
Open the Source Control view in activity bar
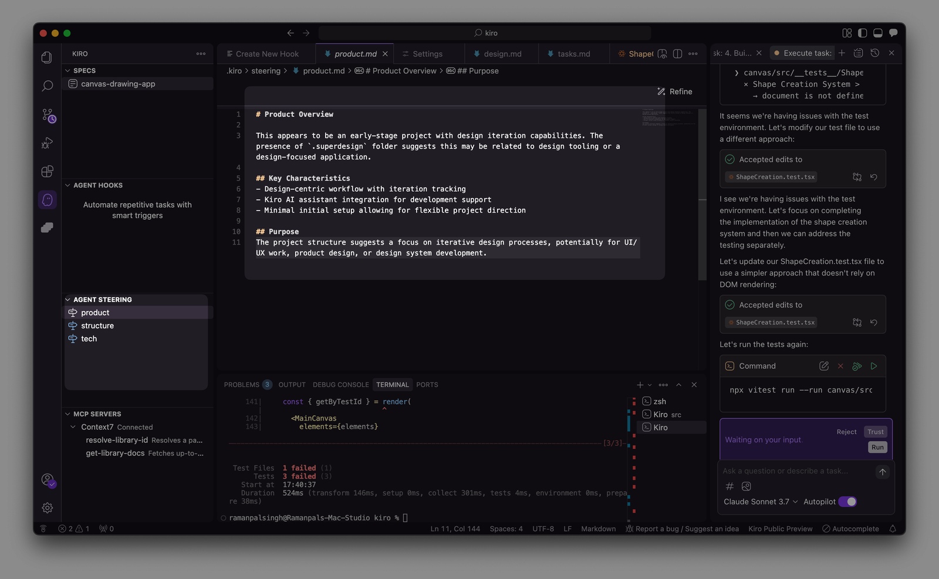47,115
